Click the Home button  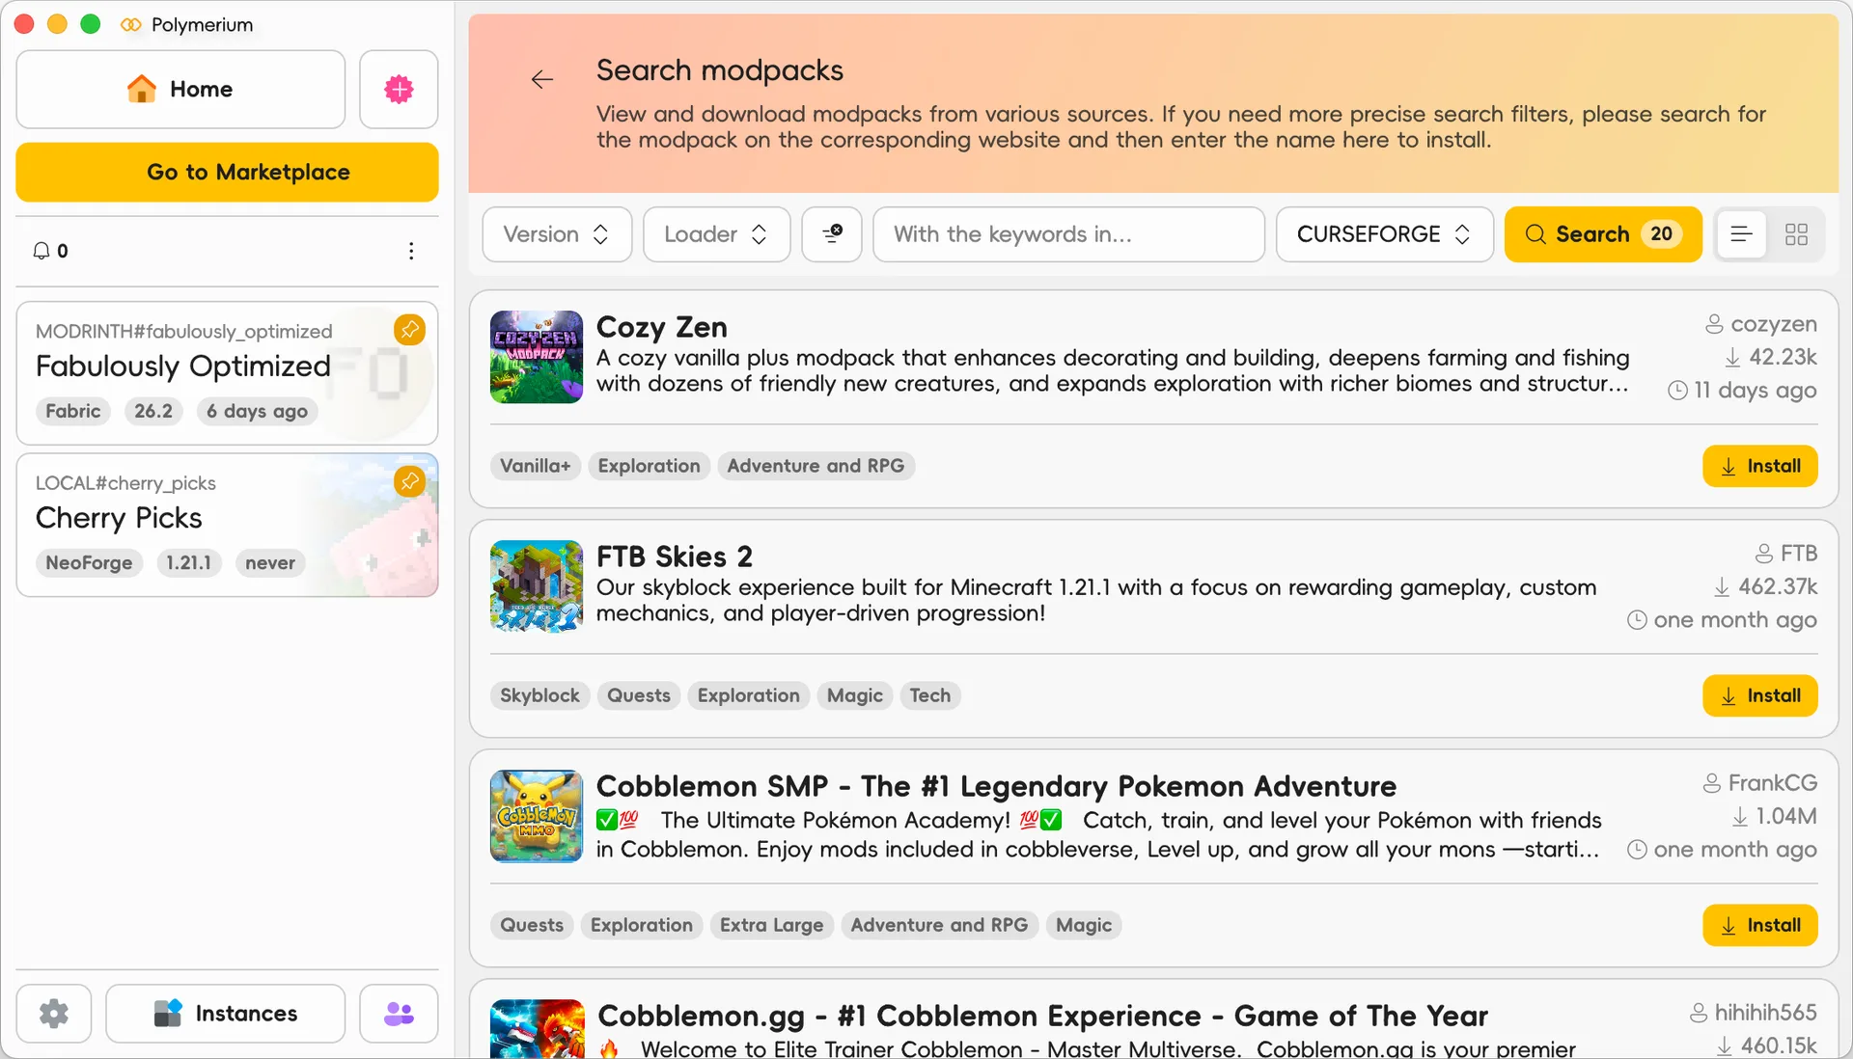pos(180,89)
